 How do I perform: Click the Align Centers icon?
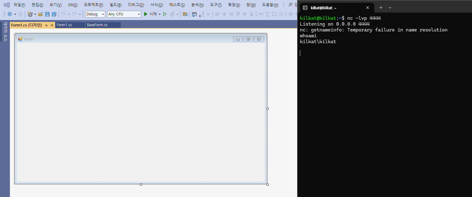click(224, 14)
